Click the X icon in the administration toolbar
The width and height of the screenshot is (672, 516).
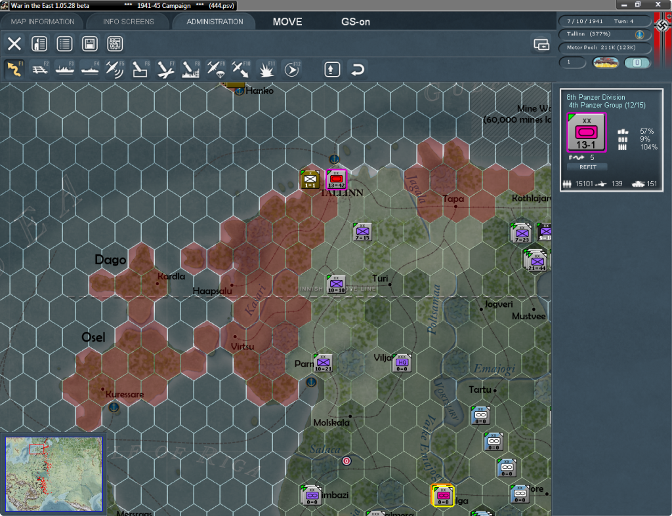point(14,44)
